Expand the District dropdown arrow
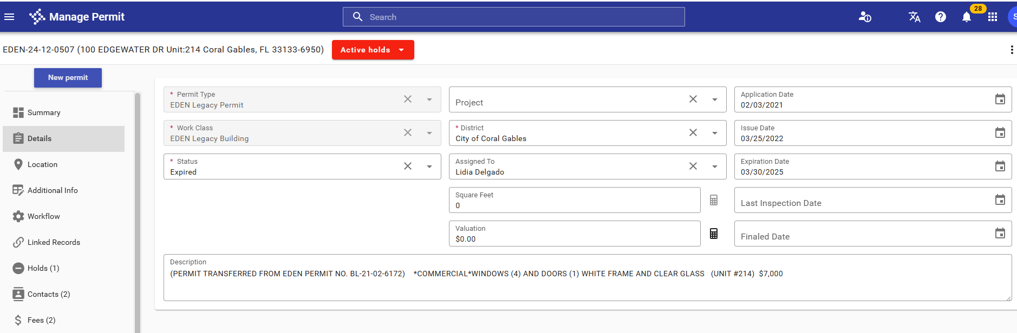1017x333 pixels. [715, 133]
